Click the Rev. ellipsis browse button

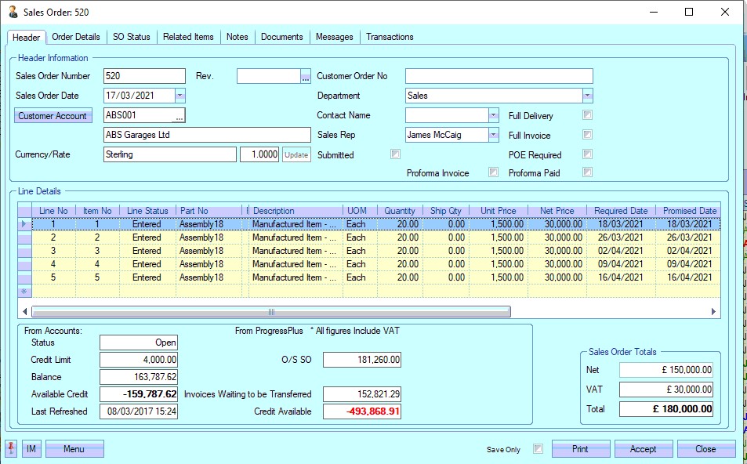[x=306, y=76]
